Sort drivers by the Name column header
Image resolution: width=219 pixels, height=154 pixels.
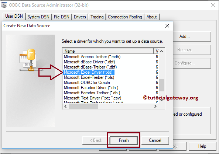click(108, 51)
